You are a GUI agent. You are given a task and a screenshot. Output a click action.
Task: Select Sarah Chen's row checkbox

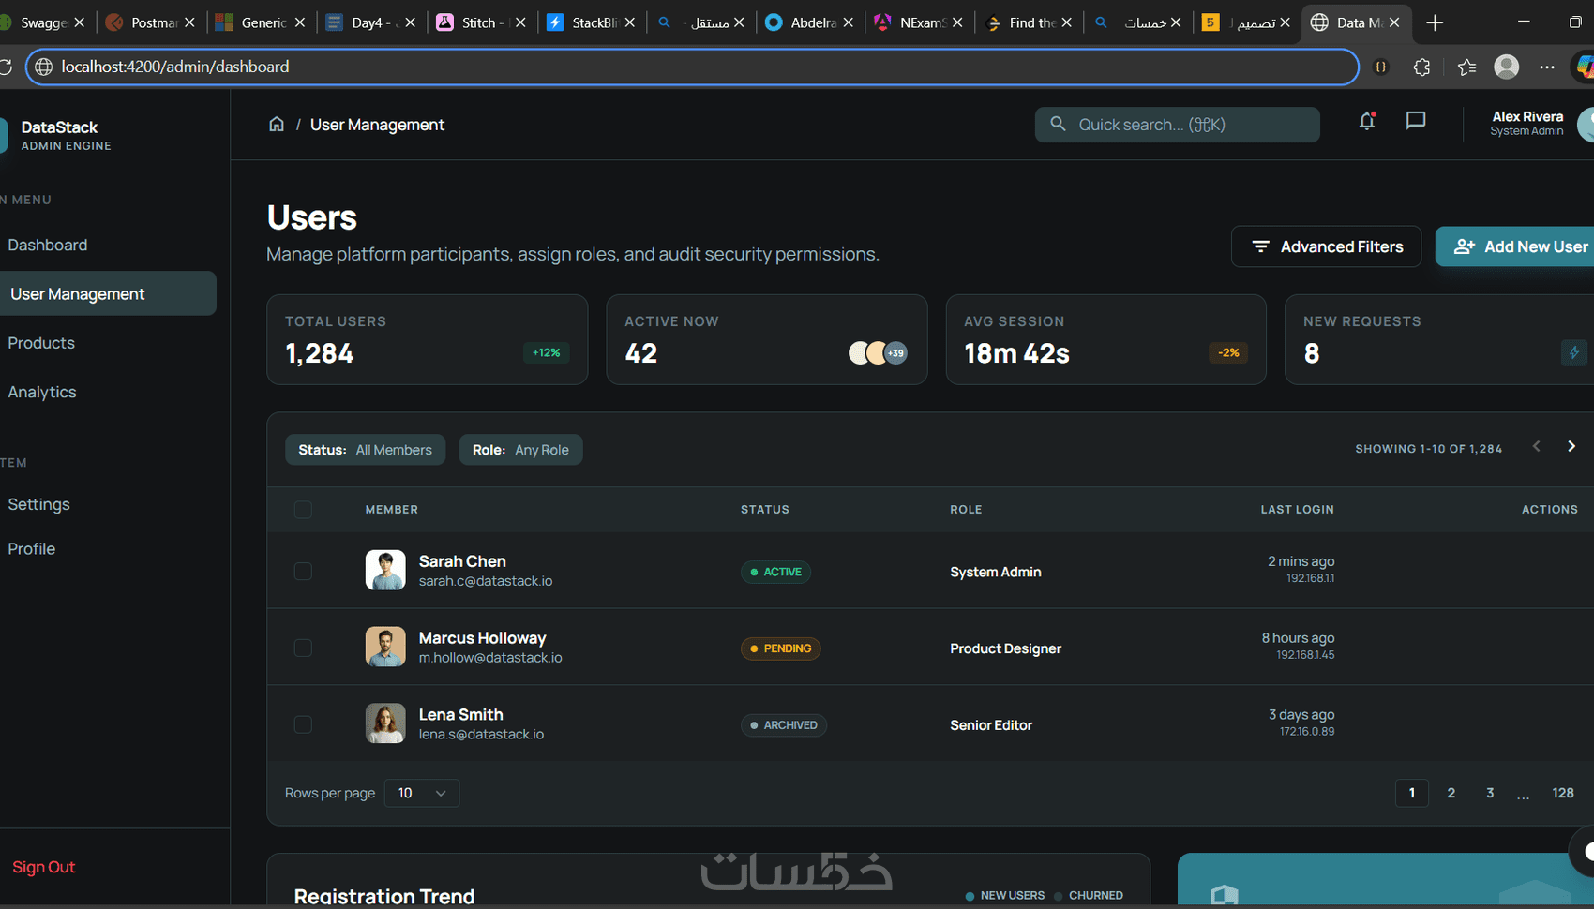[303, 571]
